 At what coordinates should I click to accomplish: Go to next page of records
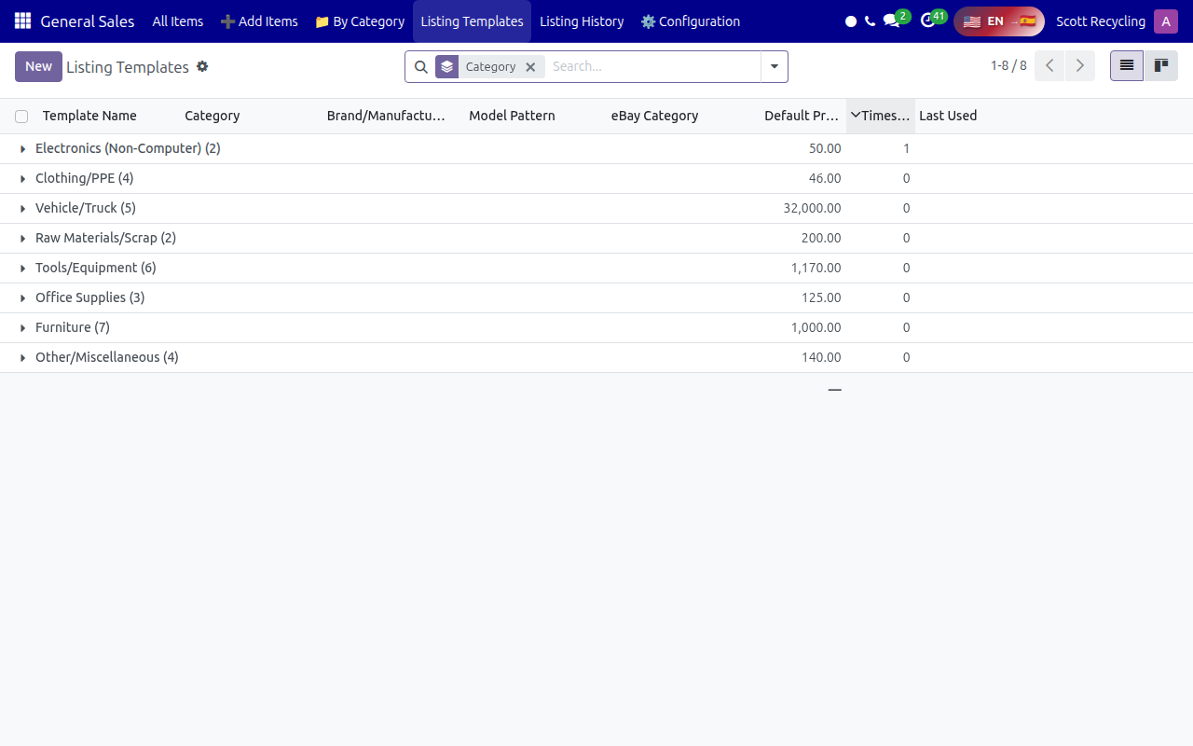1079,66
